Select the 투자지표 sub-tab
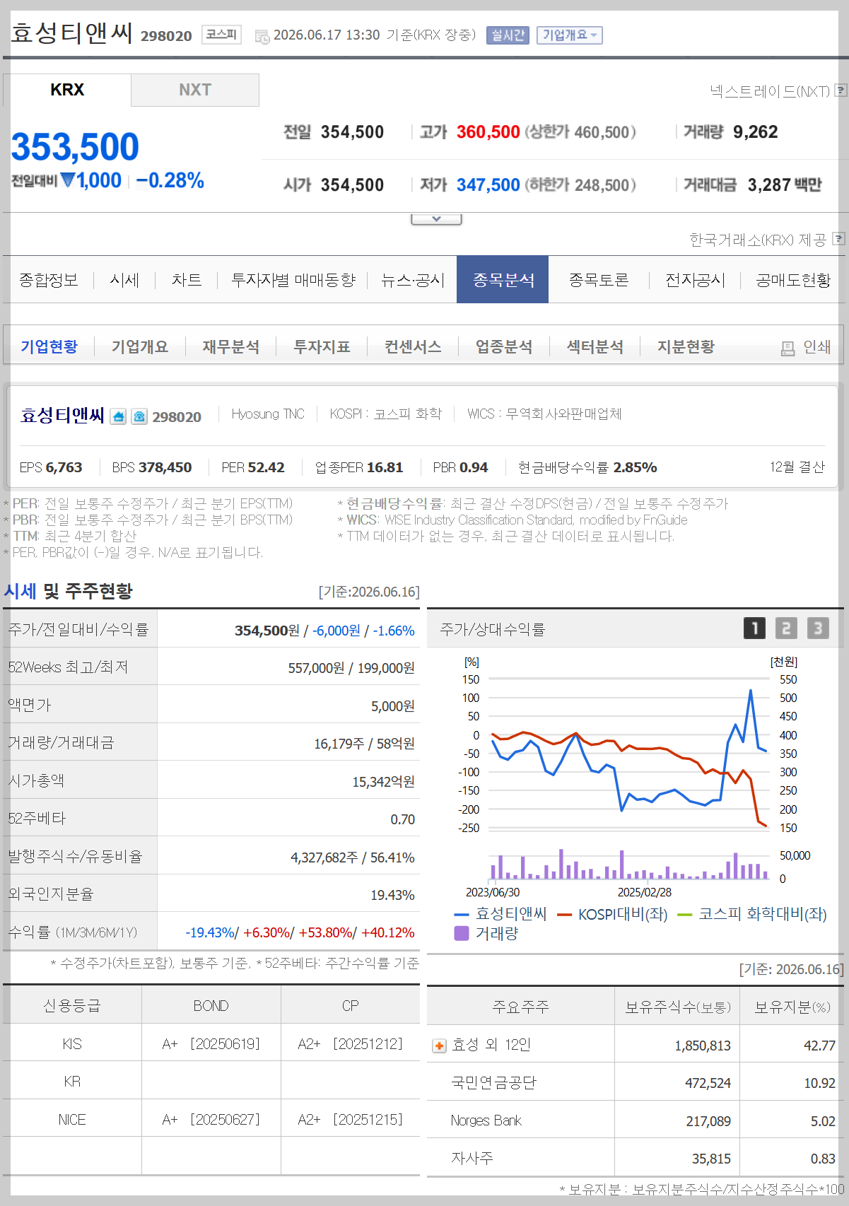849x1206 pixels. point(322,346)
